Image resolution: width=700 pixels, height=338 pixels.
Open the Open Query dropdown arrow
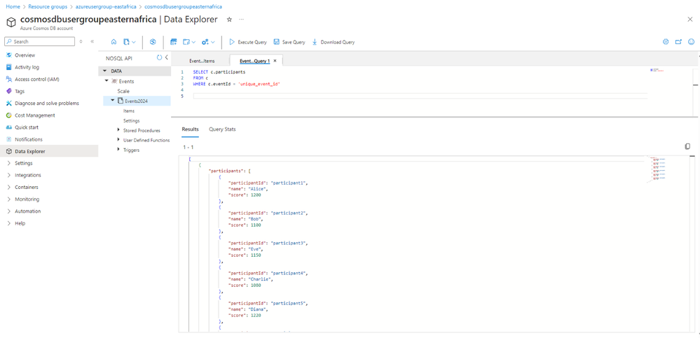pos(194,42)
